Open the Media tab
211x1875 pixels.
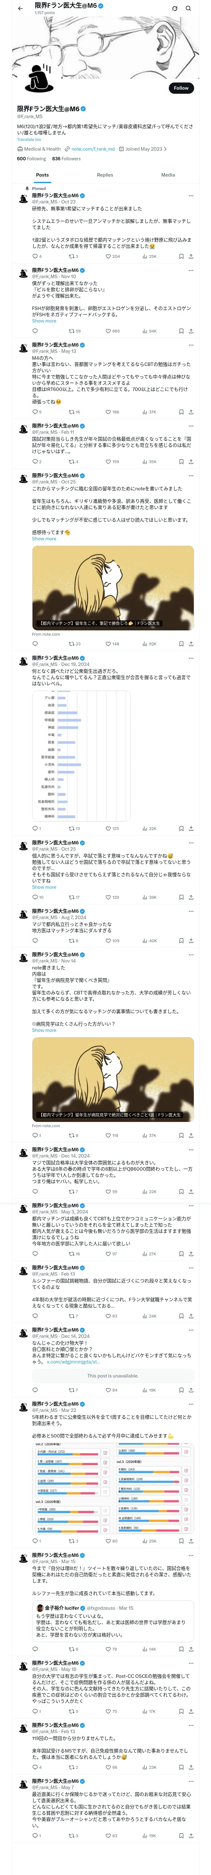click(168, 175)
